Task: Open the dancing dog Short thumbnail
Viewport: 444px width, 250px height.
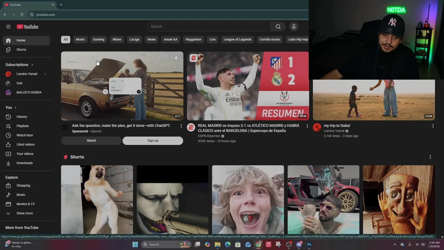Action: point(97,200)
